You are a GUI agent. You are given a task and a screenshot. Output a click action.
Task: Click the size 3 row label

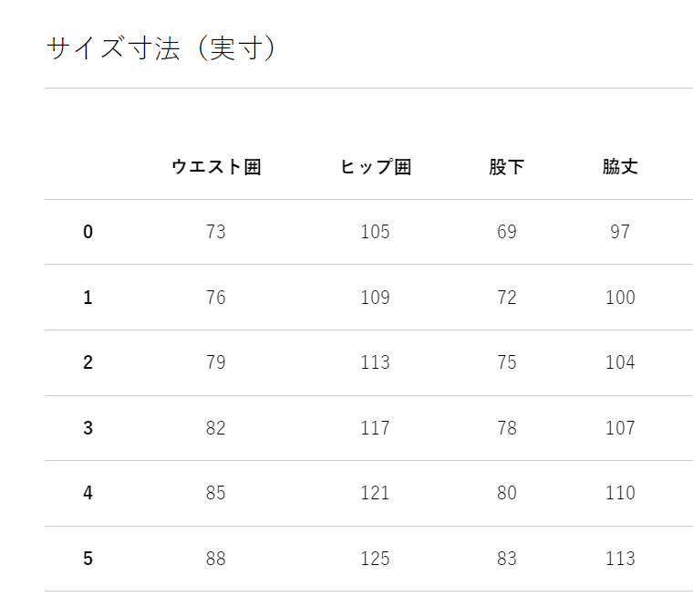click(x=88, y=428)
